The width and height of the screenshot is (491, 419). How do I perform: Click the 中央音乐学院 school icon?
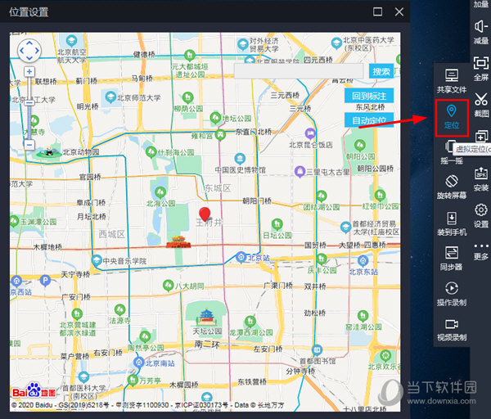97,260
